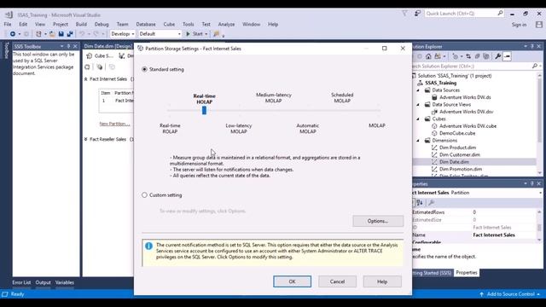Choose MOLAP label at slider end
This screenshot has height=307, width=546.
[377, 125]
